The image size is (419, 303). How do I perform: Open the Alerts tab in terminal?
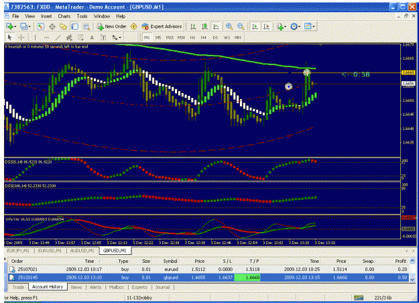(95, 287)
